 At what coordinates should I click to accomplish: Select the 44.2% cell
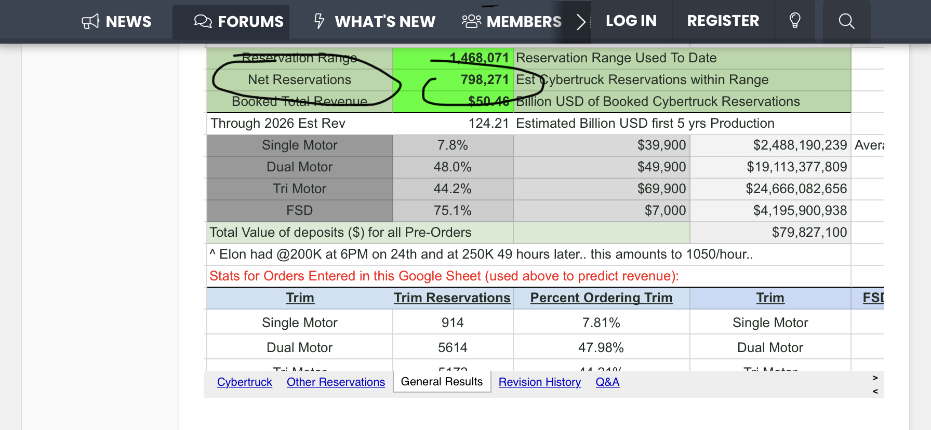[x=453, y=189]
